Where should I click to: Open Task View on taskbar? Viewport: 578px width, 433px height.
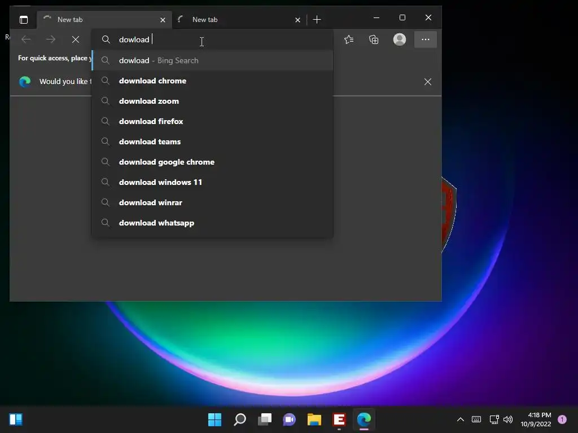(x=265, y=419)
